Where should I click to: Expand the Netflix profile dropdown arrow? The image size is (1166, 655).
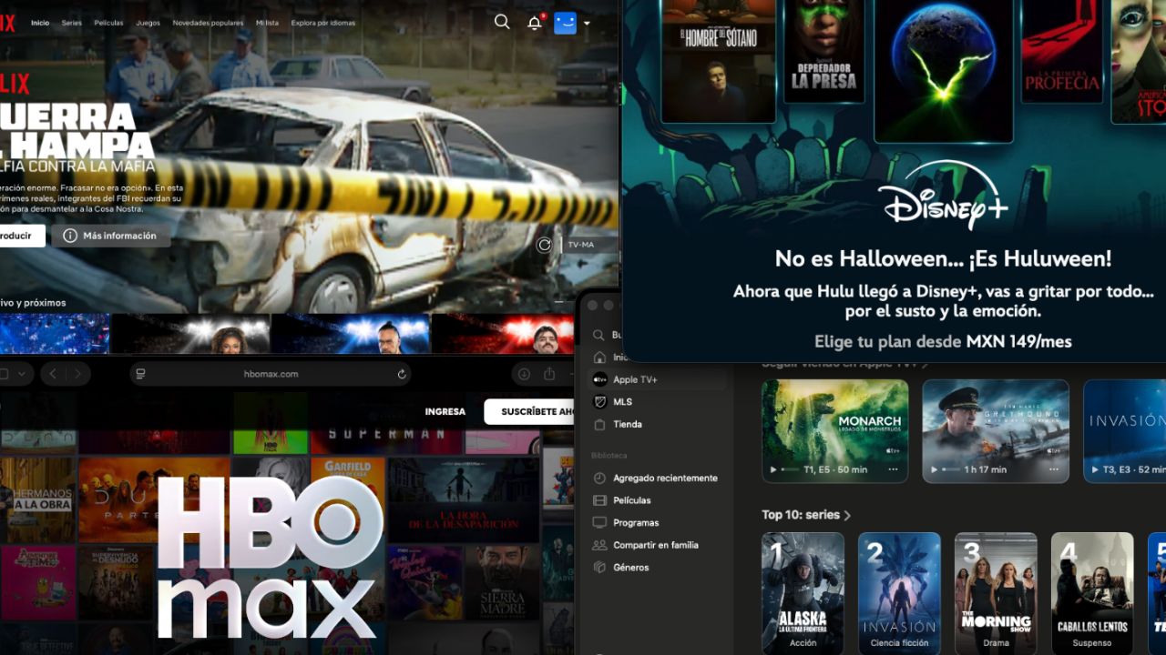pos(587,23)
